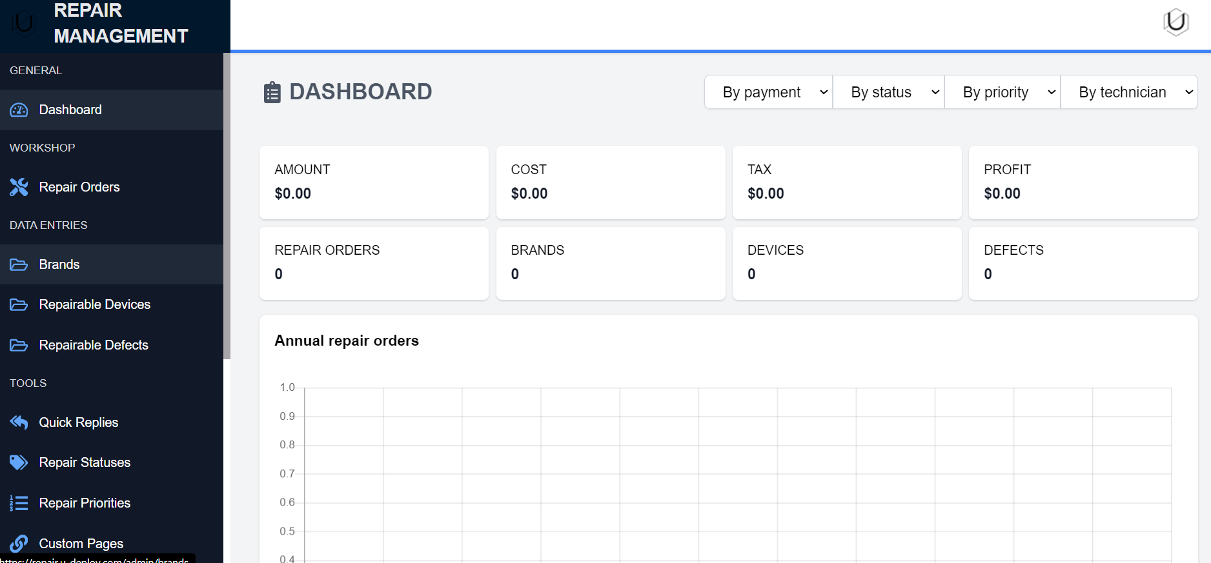Click the Repair Priorities list icon
Image resolution: width=1211 pixels, height=563 pixels.
click(x=19, y=503)
